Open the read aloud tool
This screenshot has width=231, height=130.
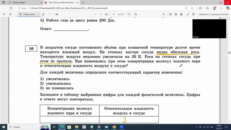(x=57, y=14)
